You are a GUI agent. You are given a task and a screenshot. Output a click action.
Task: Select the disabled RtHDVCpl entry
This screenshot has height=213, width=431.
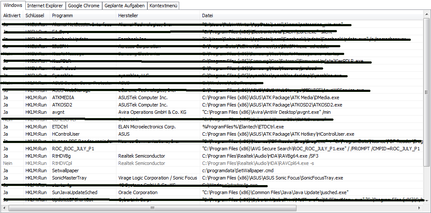tap(63, 163)
